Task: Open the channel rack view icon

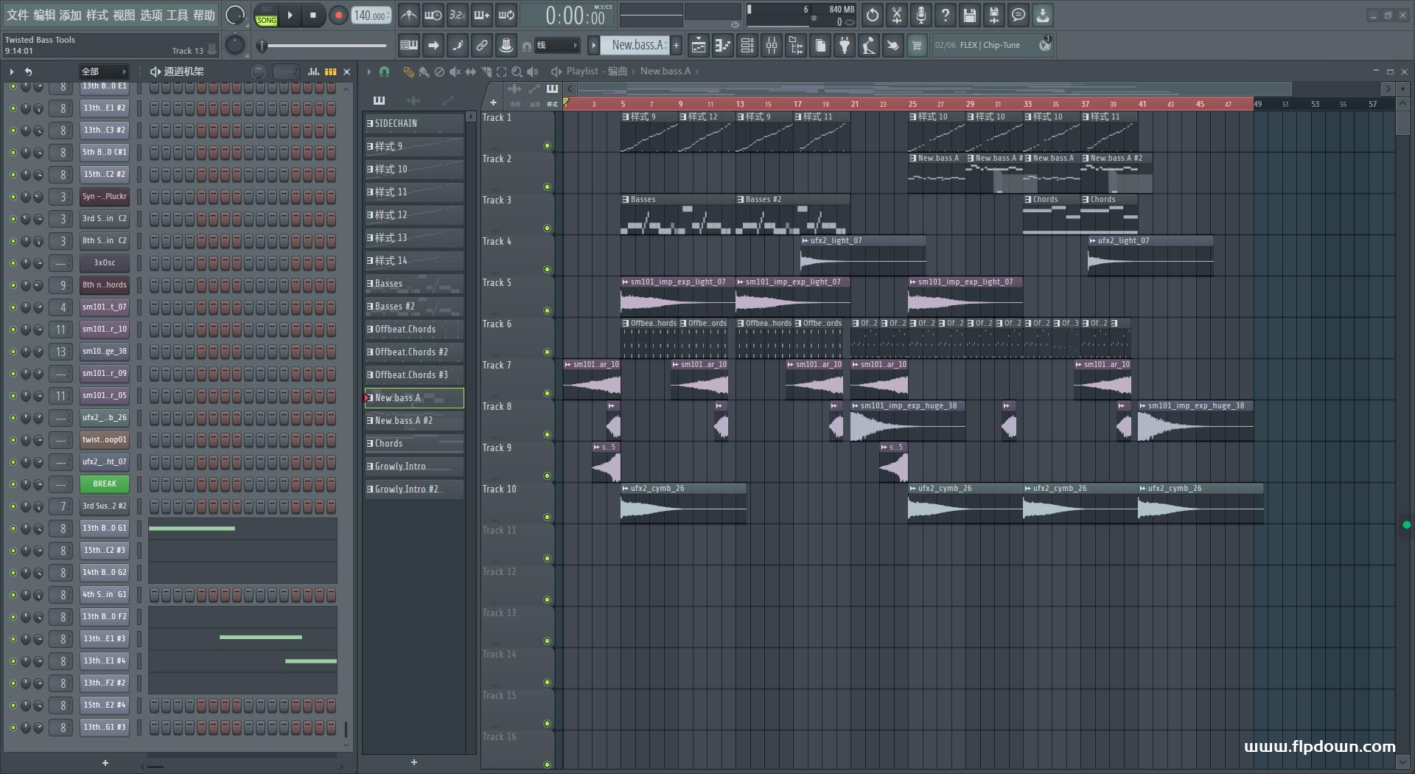Action: 747,46
